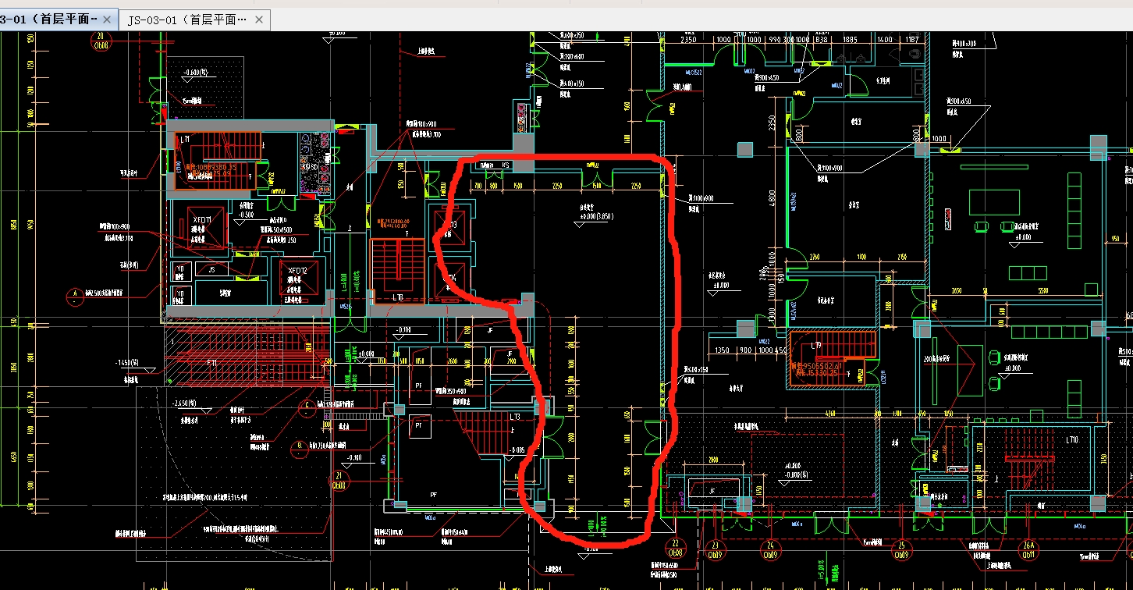Click the axis bubble 25 Qb09
This screenshot has height=590, width=1133.
[901, 550]
